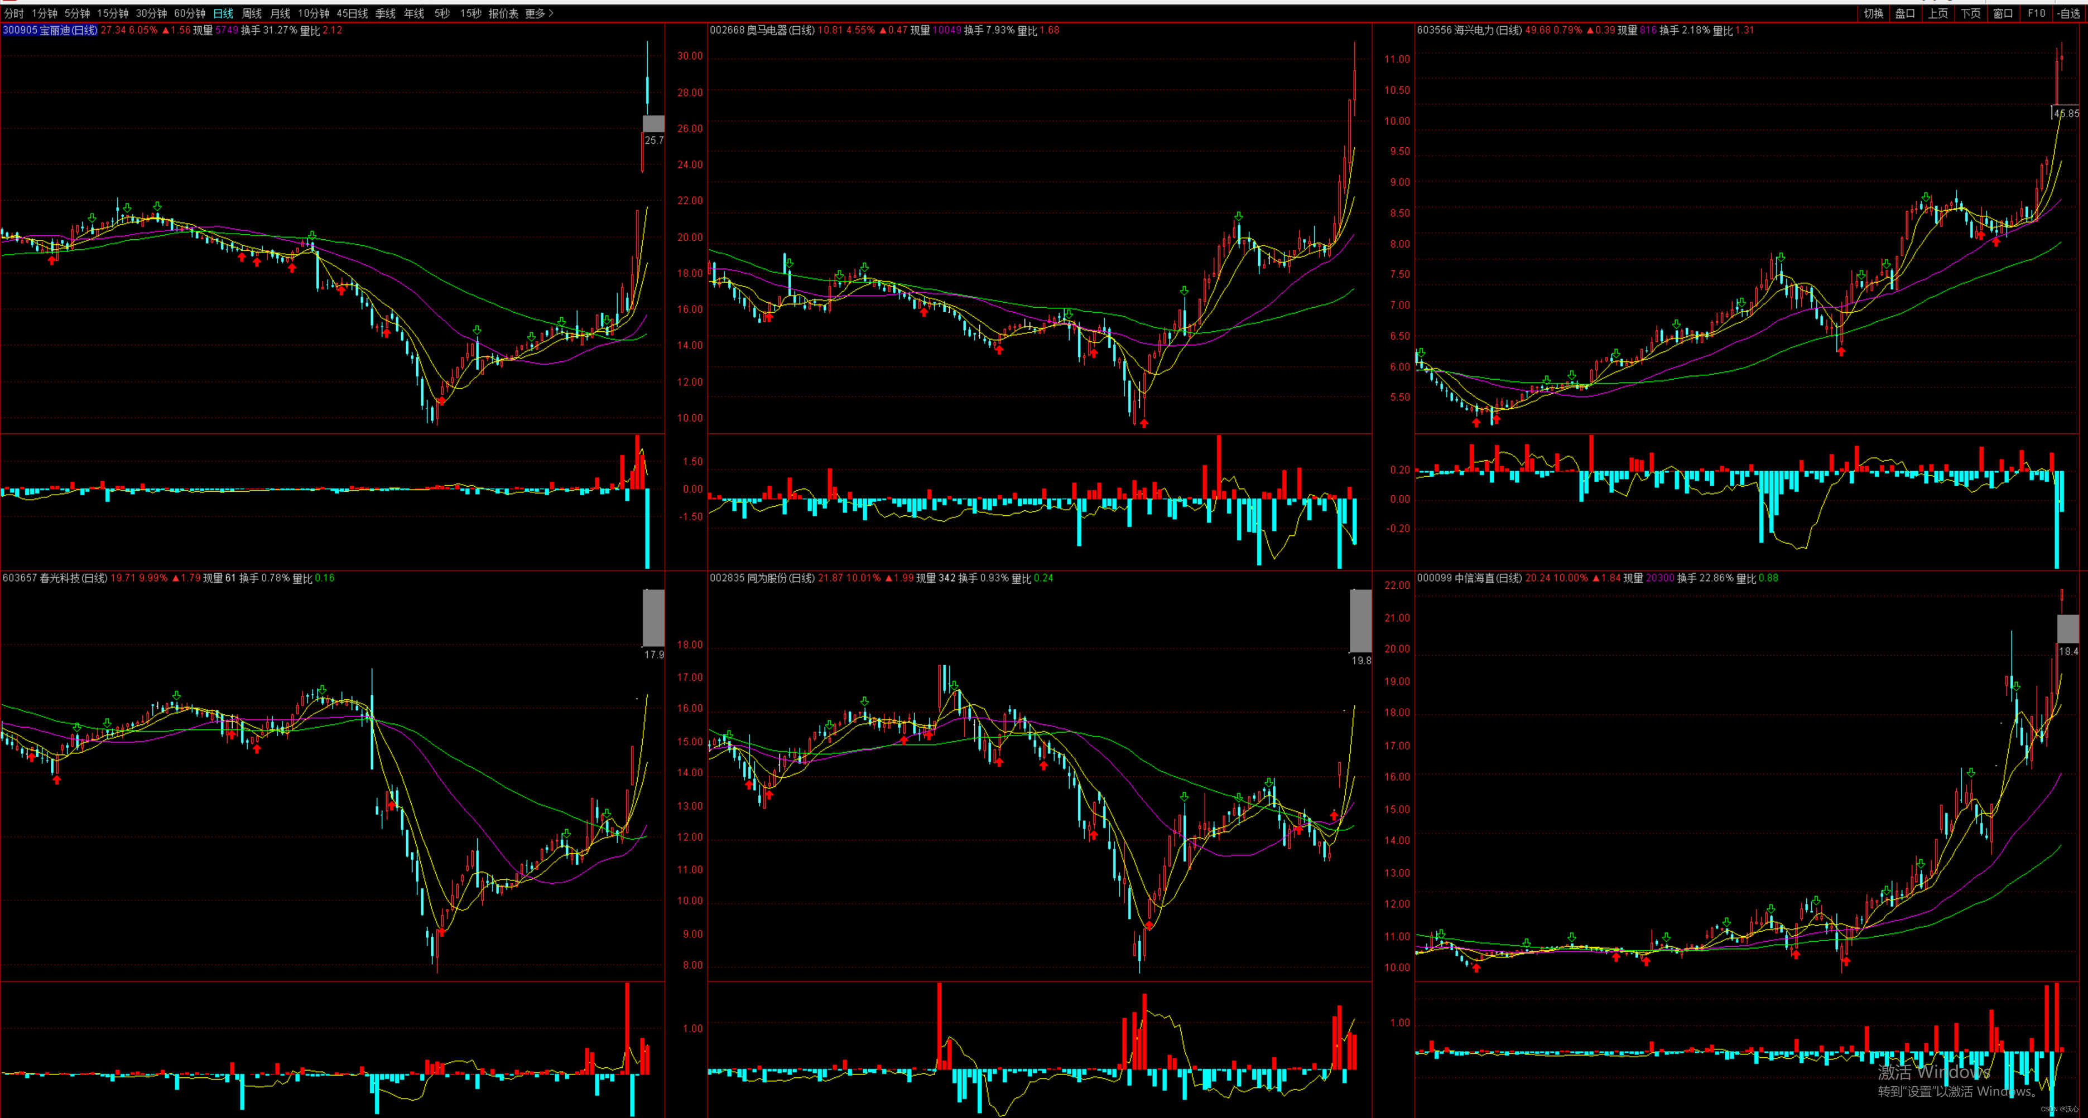This screenshot has width=2088, height=1118.
Task: Select the 15分钟 period tab
Action: click(x=113, y=14)
